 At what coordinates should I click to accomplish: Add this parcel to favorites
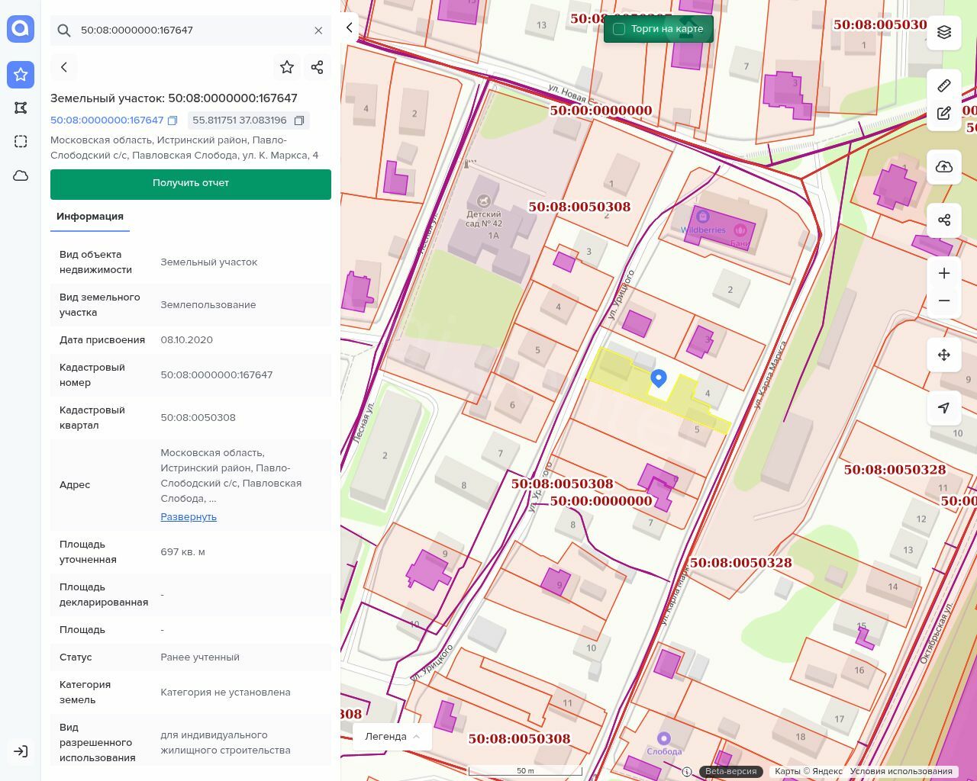tap(287, 67)
